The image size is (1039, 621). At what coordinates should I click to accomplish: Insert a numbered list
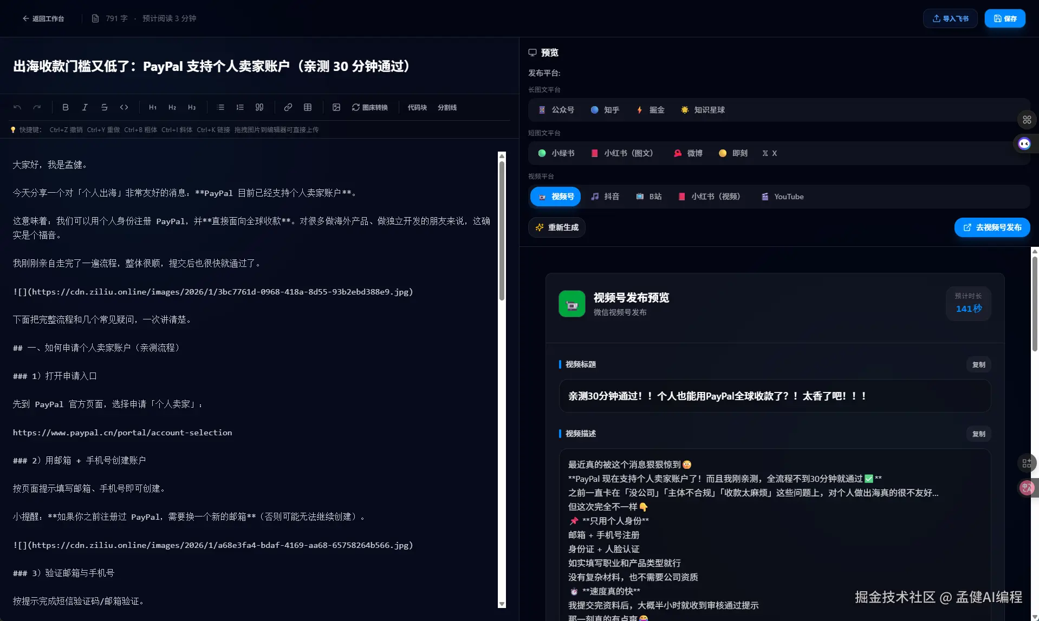tap(240, 107)
